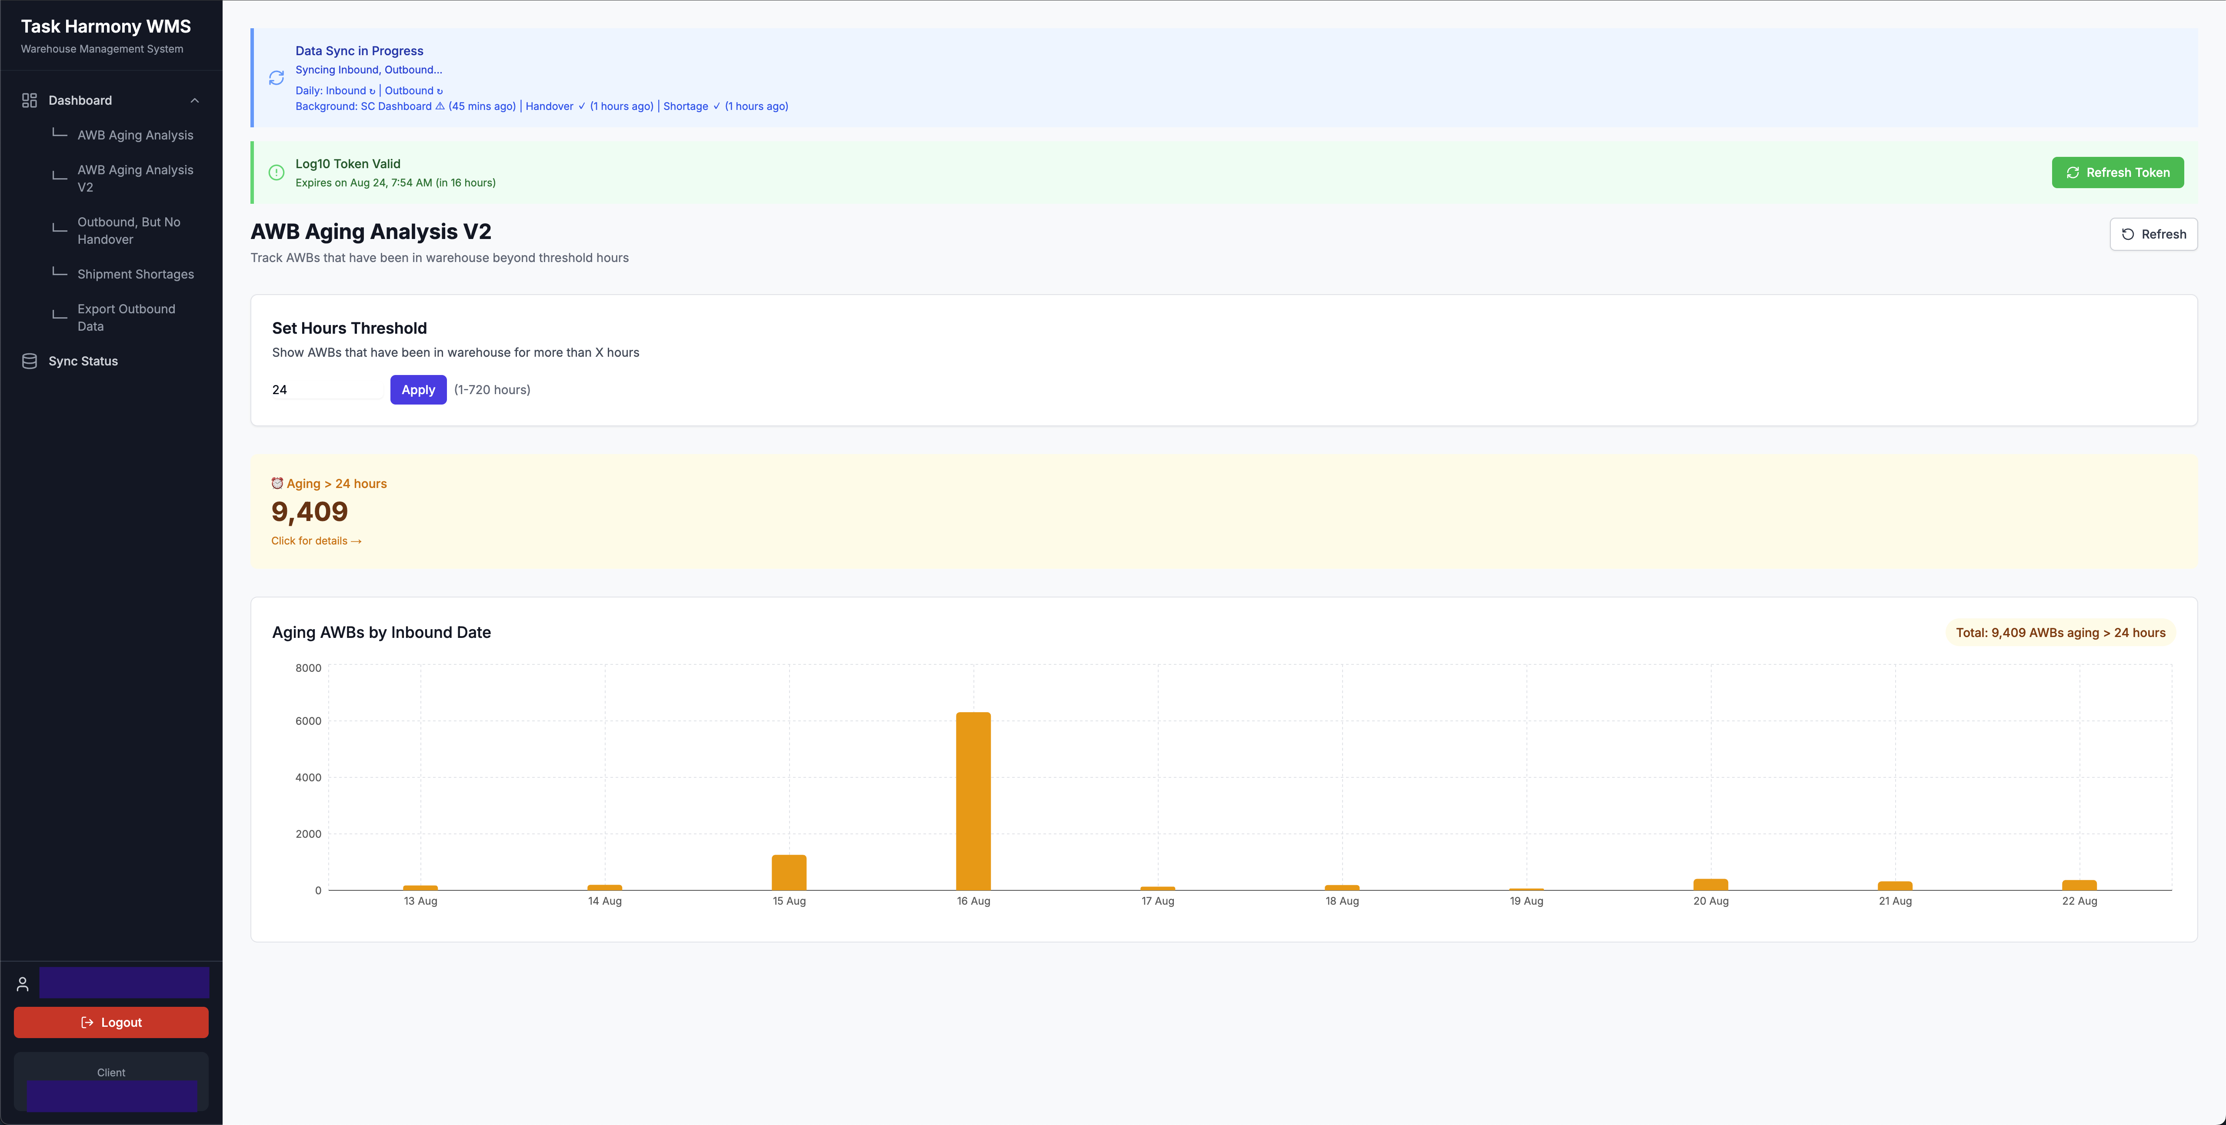
Task: Click the SC Dashboard warning triangle icon
Action: (440, 106)
